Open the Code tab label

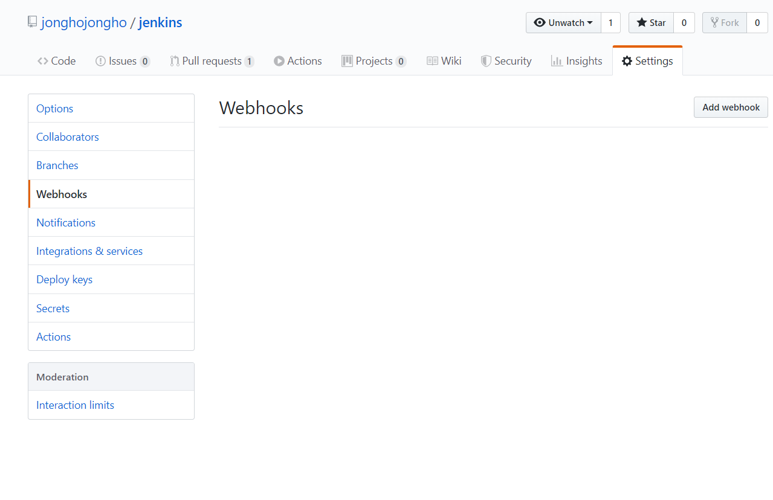coord(63,61)
